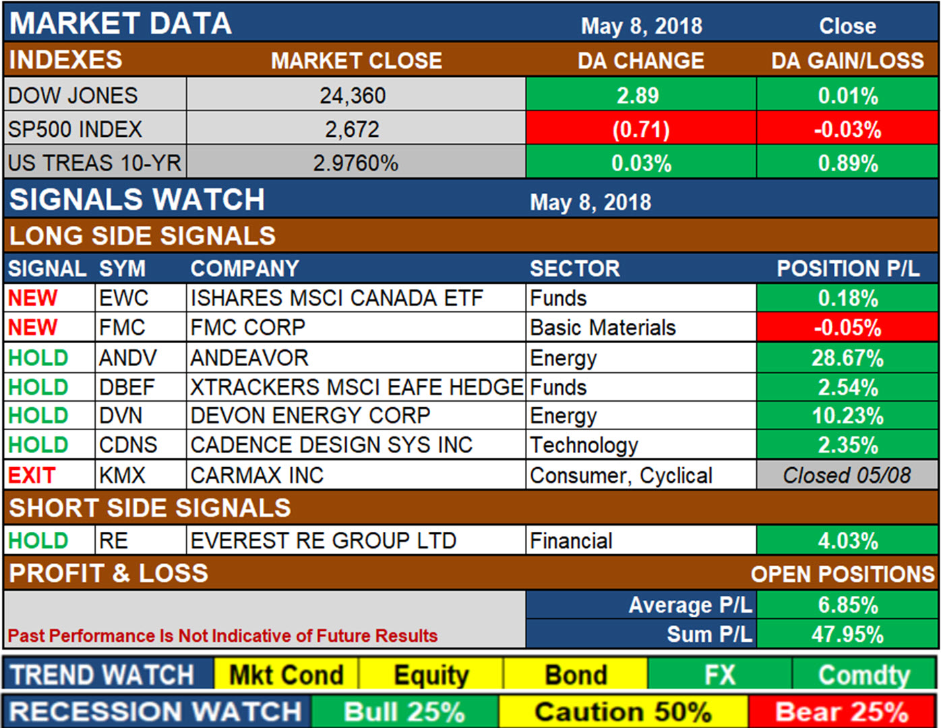Select FMC CORP company name

click(x=247, y=328)
